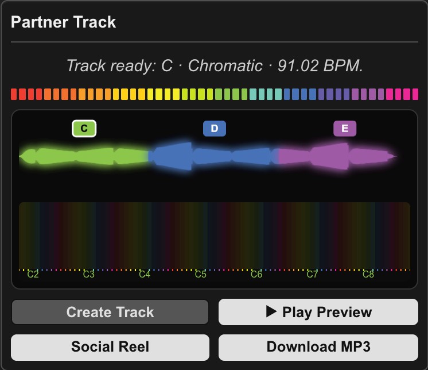This screenshot has width=428, height=370.
Task: Click the Partner Track heading
Action: [63, 22]
